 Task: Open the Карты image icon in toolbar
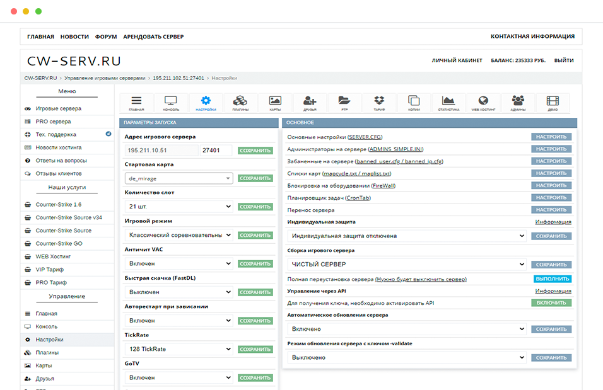pos(275,103)
